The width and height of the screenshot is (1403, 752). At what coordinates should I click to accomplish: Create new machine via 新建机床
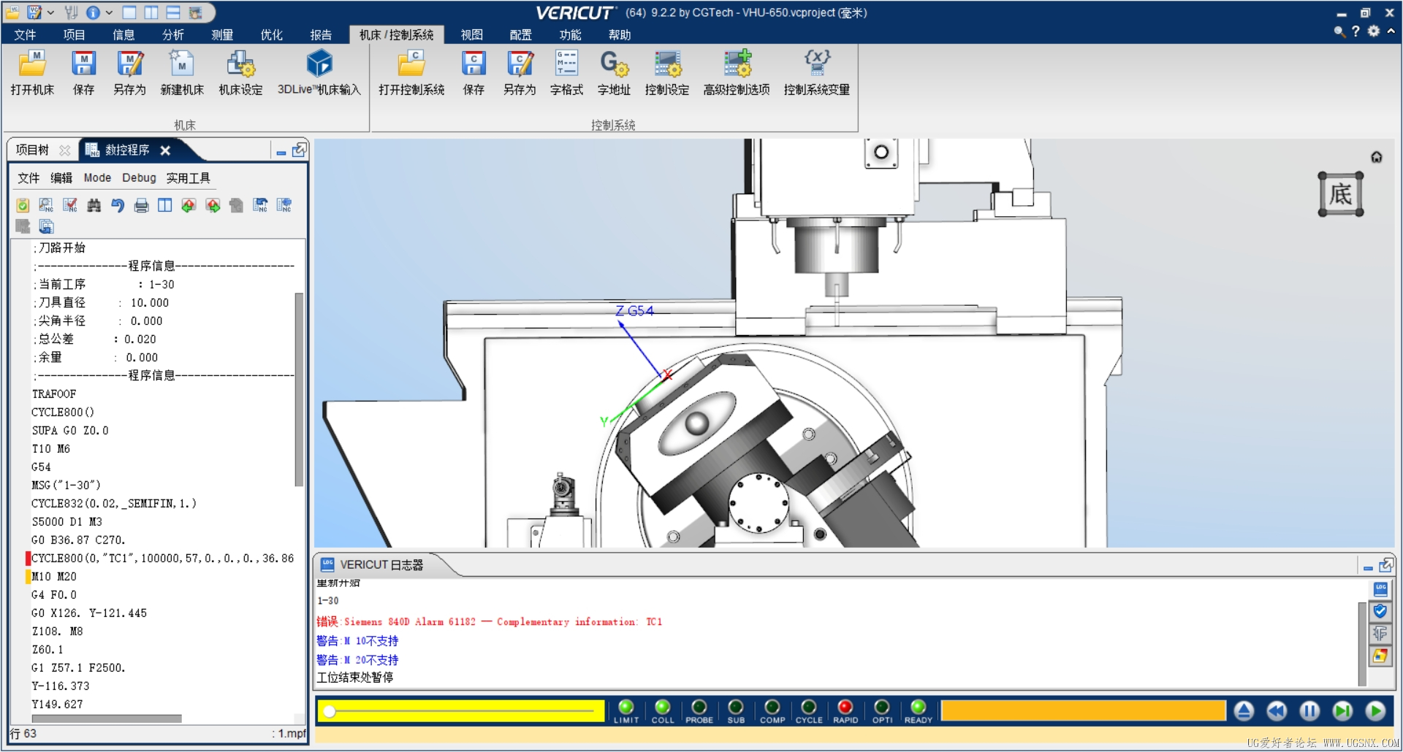click(x=182, y=73)
